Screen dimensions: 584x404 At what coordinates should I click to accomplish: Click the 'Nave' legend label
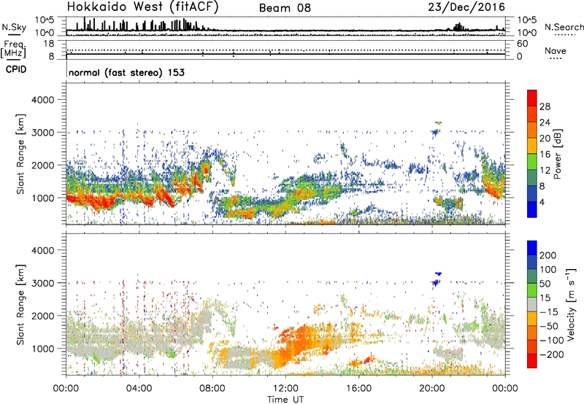(x=556, y=51)
